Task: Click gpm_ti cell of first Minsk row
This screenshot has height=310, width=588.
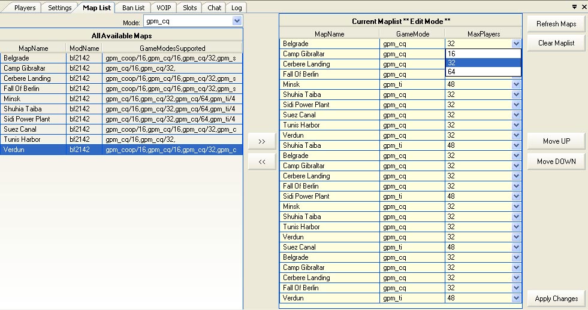Action: 412,84
